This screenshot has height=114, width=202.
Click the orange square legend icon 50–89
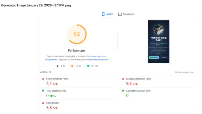(72, 66)
